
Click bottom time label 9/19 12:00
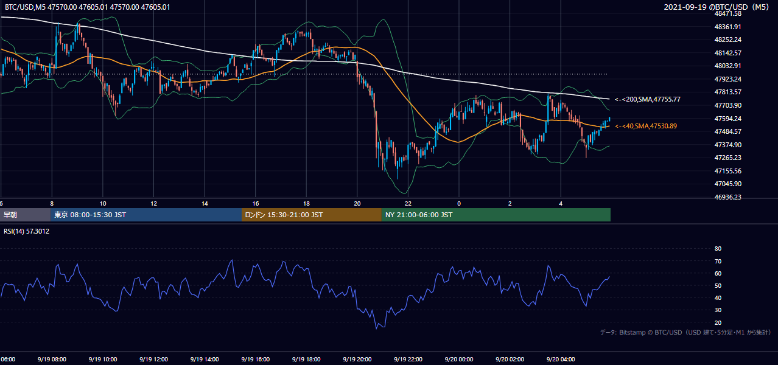click(153, 360)
